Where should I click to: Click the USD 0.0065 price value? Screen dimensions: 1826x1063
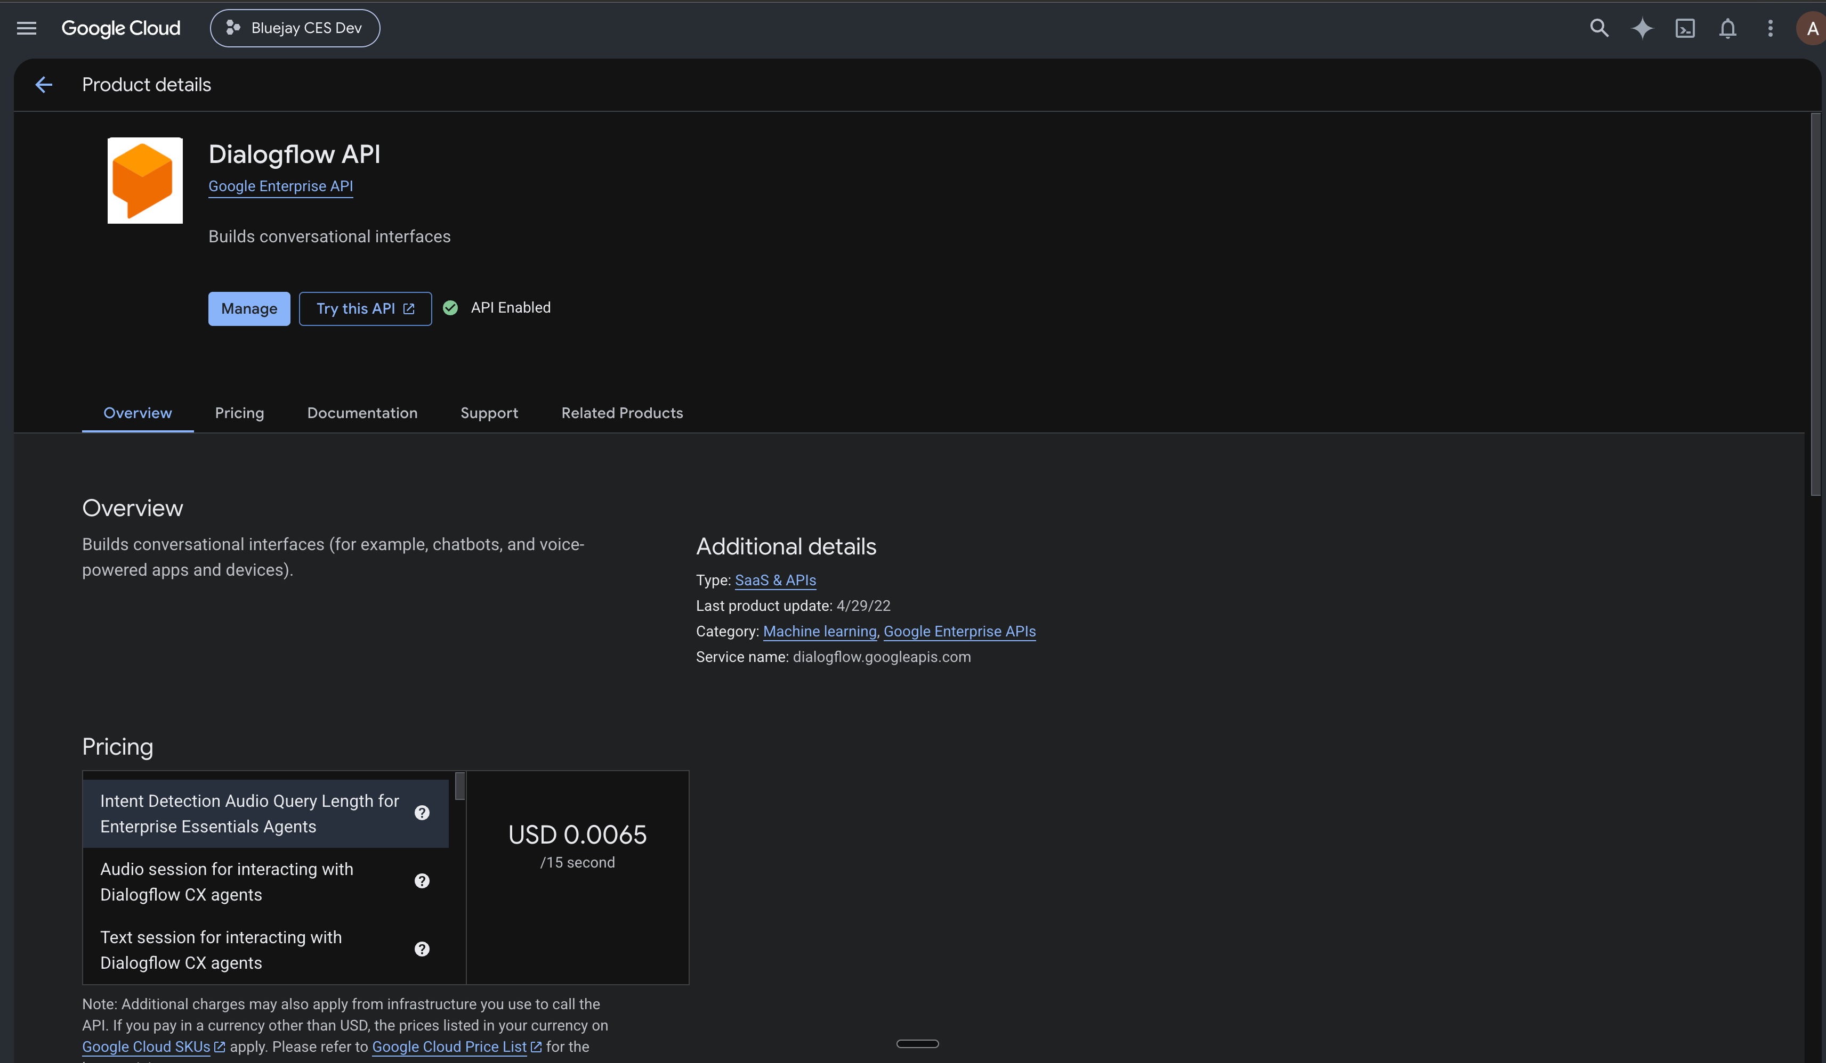578,834
